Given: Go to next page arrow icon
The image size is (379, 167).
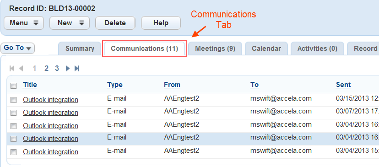Looking at the screenshot, I should tap(68, 69).
